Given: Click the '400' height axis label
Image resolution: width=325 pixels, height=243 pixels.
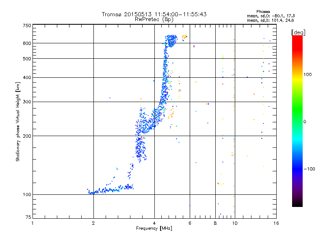Looking at the screenshot, I should 27,78.
